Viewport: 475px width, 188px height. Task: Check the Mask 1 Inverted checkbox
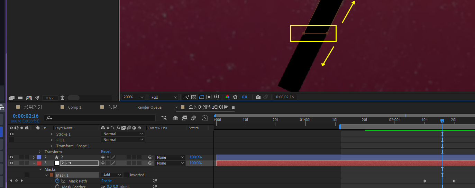click(126, 175)
